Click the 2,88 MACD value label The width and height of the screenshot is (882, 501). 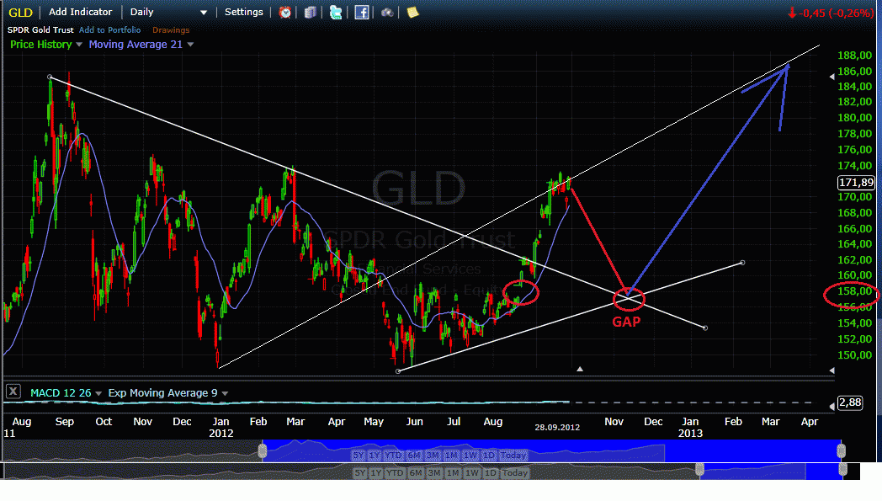850,402
